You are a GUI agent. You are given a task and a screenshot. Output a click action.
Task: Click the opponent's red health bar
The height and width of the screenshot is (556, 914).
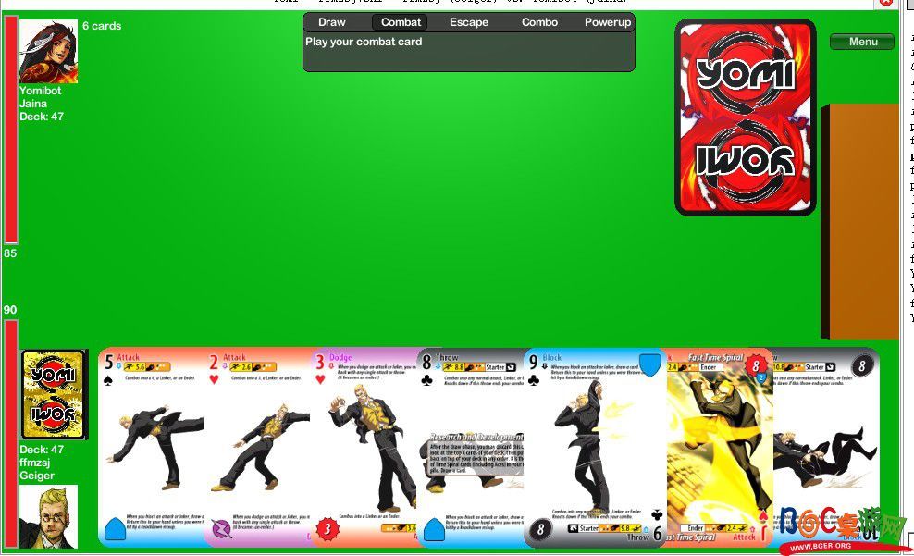[10, 130]
